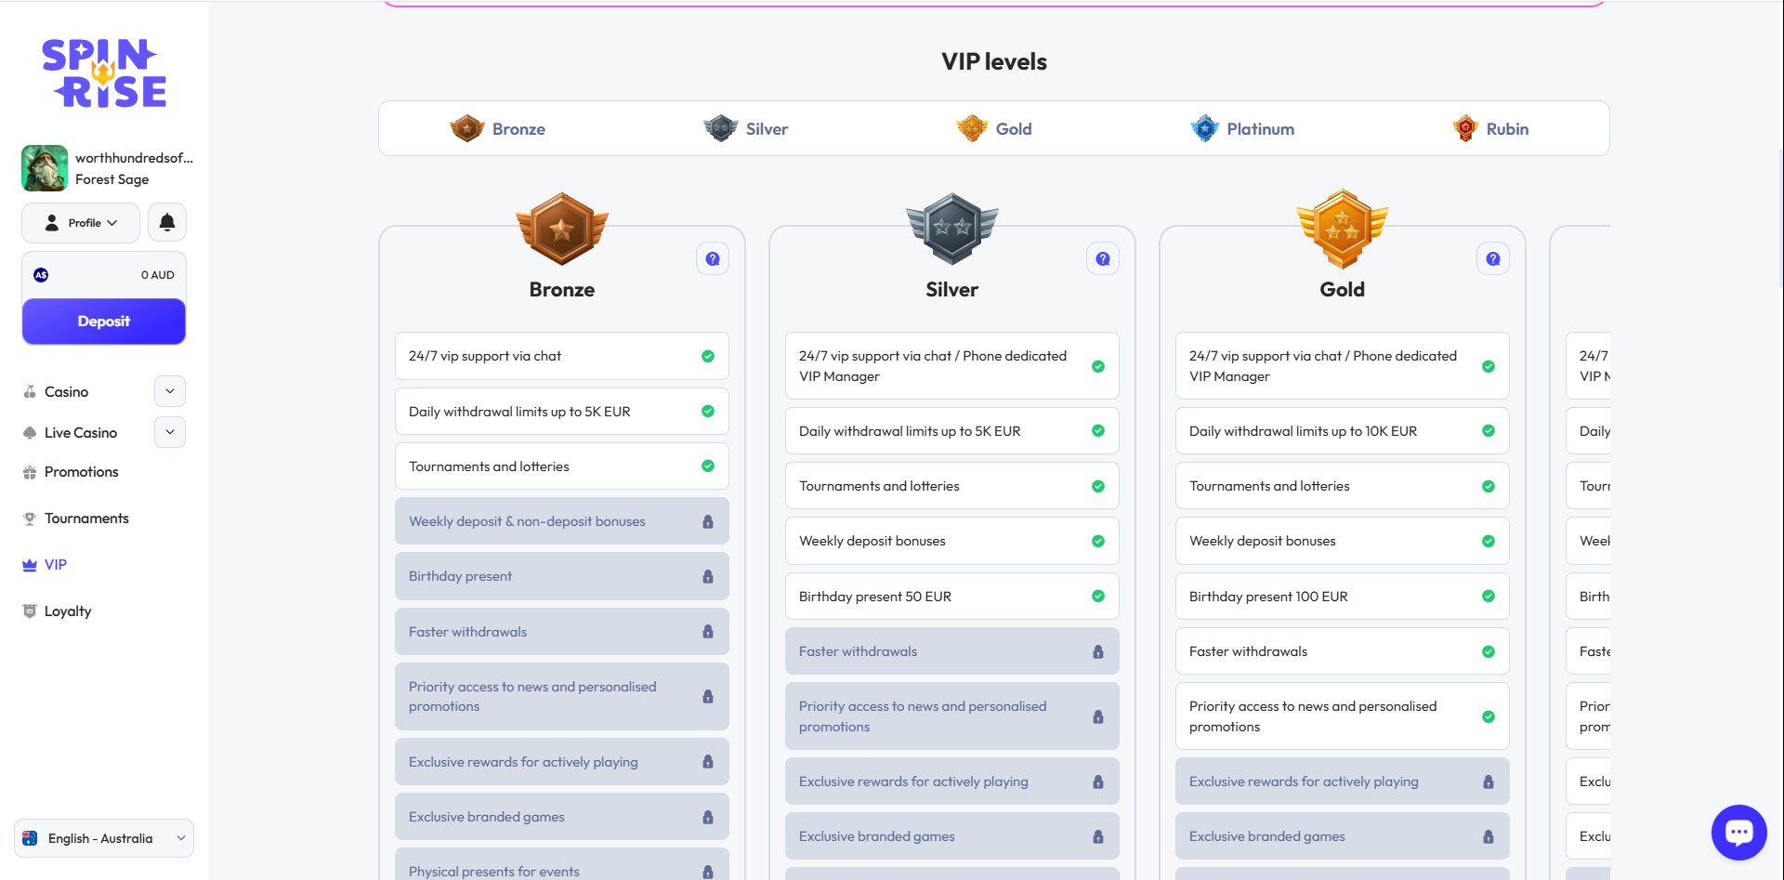Open the Profile dropdown

point(81,223)
